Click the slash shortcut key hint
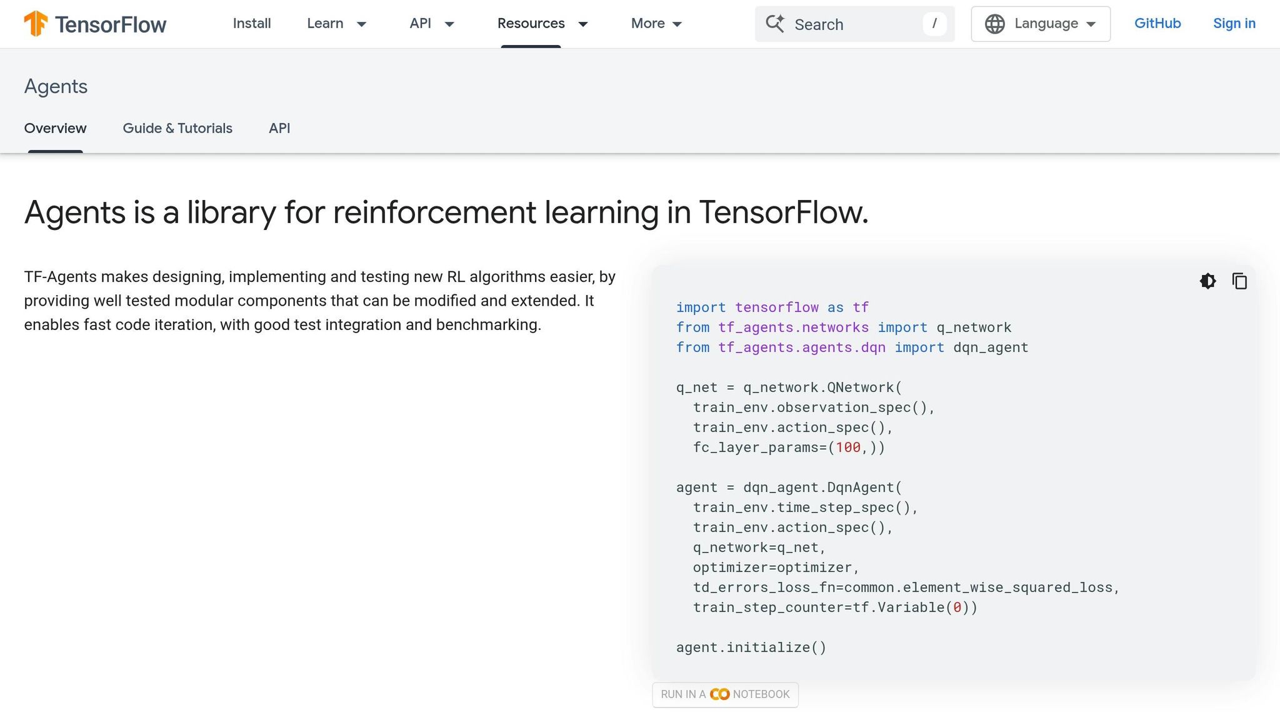 (x=934, y=24)
